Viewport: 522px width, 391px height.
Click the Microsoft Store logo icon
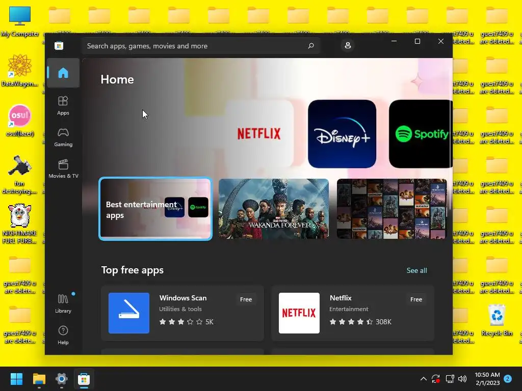point(59,45)
